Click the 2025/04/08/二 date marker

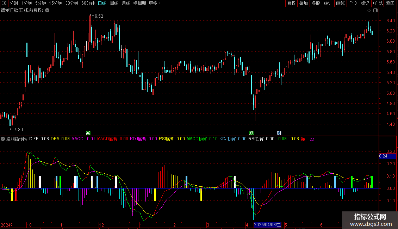(268, 225)
